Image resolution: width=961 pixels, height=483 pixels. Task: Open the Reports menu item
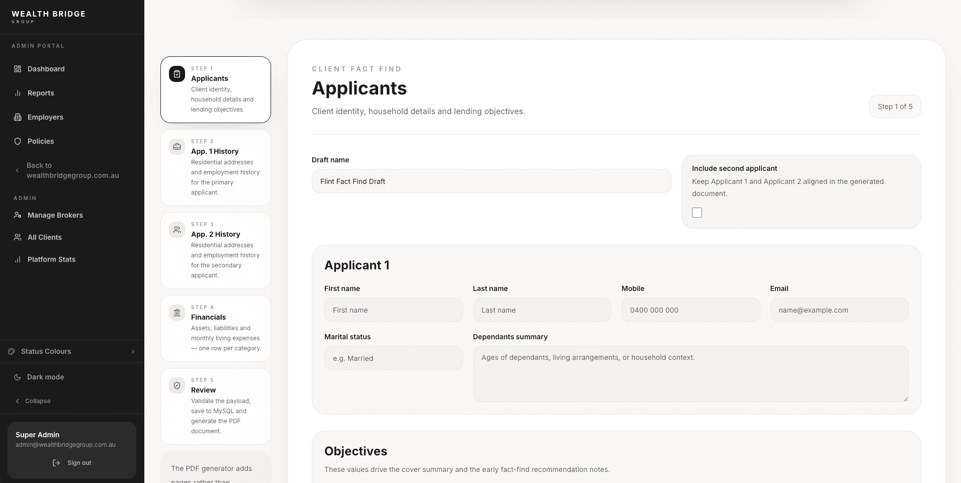click(72, 93)
